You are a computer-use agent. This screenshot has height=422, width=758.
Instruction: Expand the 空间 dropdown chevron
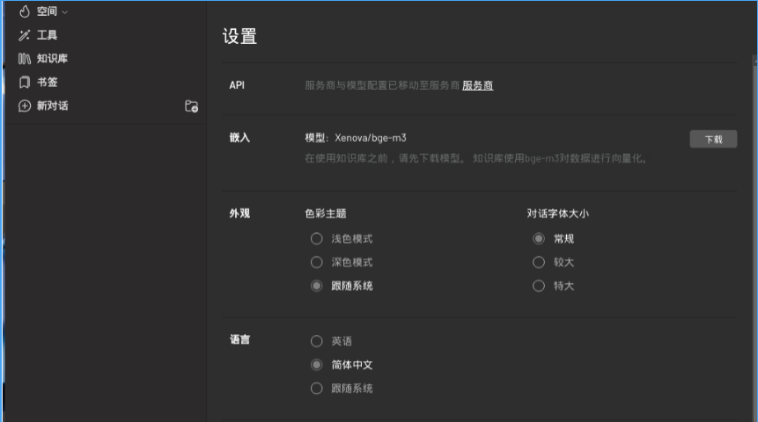pos(64,12)
